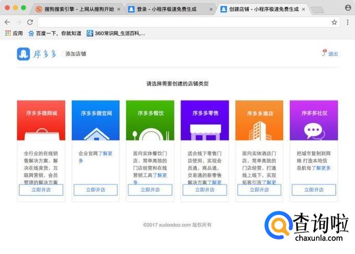This screenshot has height=254, width=355.
Task: Click the 添加店铺 header text
Action: (x=75, y=54)
